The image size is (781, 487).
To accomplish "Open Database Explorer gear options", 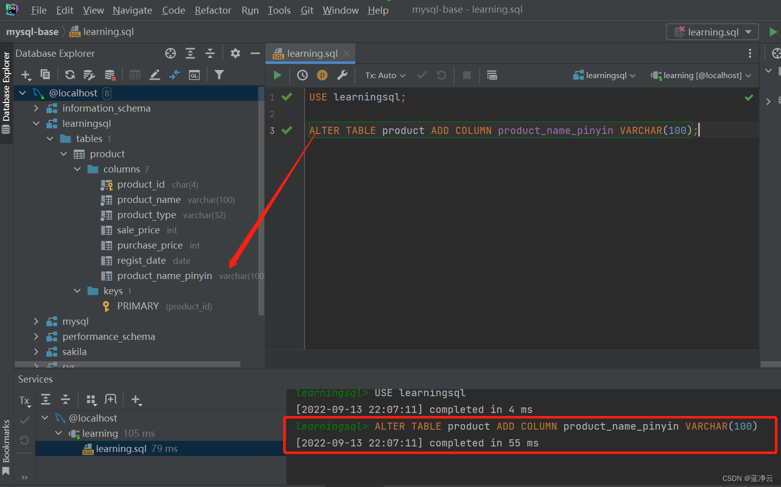I will [235, 53].
